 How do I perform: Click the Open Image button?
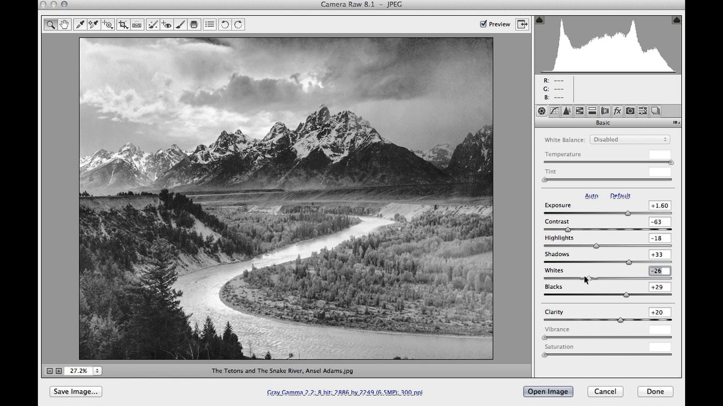coord(548,391)
